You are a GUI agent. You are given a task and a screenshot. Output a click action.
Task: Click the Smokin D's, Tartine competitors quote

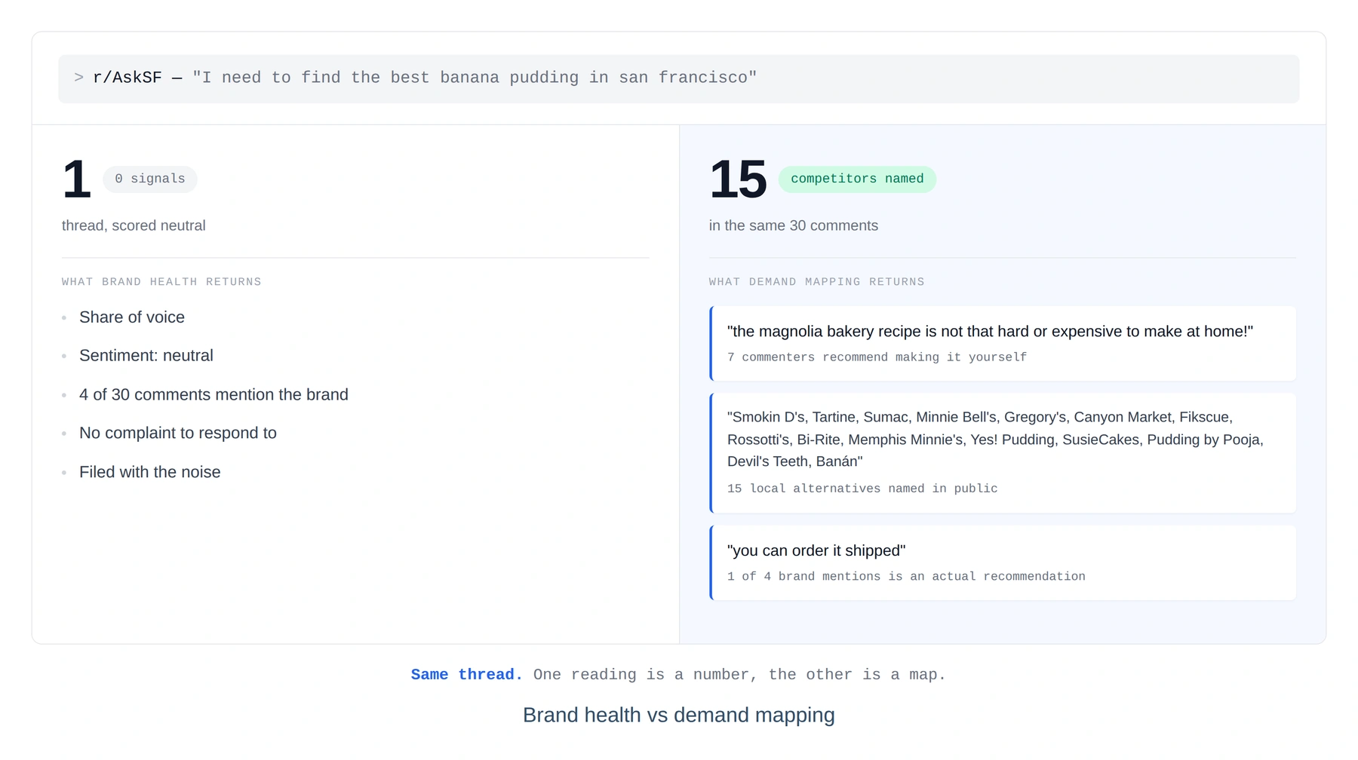point(995,439)
